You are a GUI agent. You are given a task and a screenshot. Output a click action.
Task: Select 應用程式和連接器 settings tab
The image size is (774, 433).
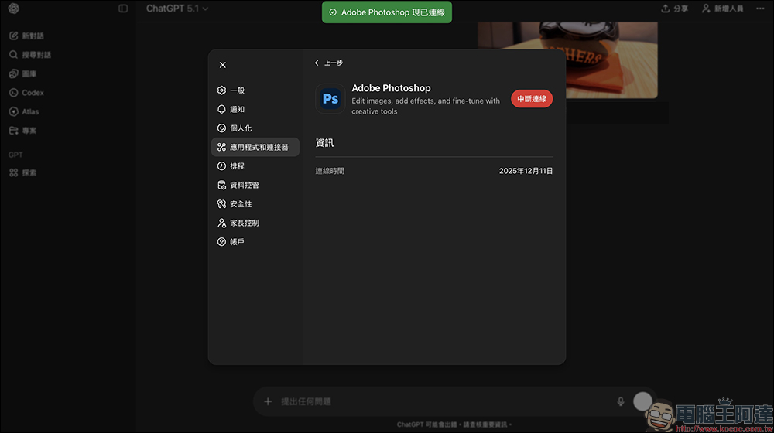coord(255,147)
